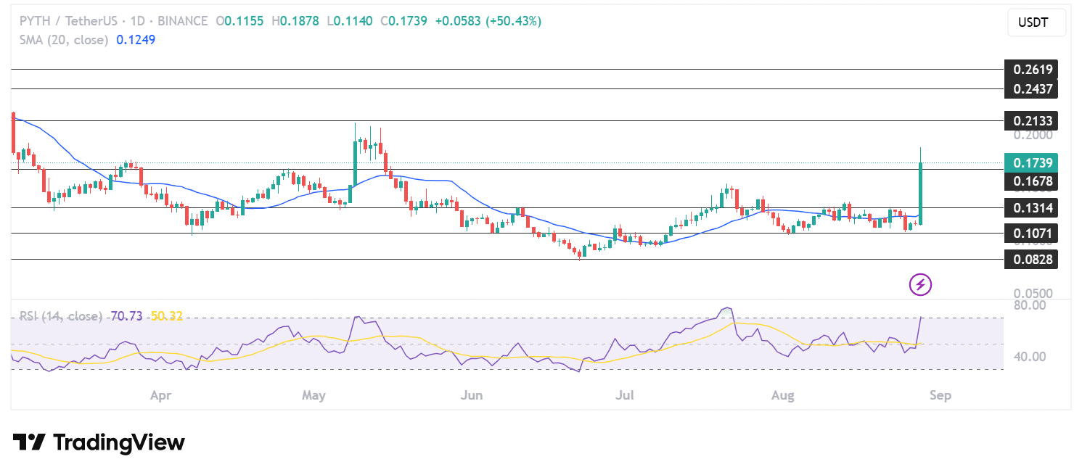
Task: Click the USDT button
Action: [1036, 22]
